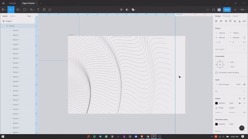Open the Pen tool dropdown arrow
The width and height of the screenshot is (248, 139).
[34, 10]
